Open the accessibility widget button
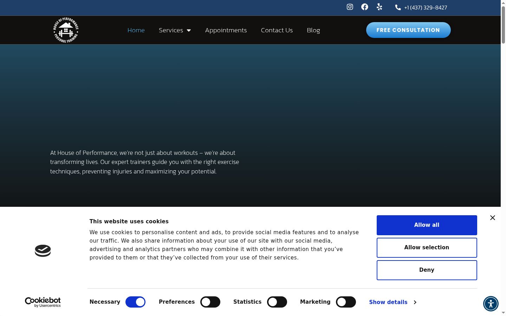Image resolution: width=506 pixels, height=316 pixels. (491, 304)
